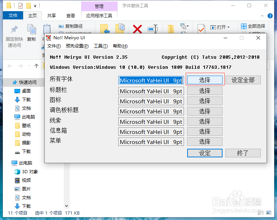Click 选择 button for 菜单

(x=205, y=142)
